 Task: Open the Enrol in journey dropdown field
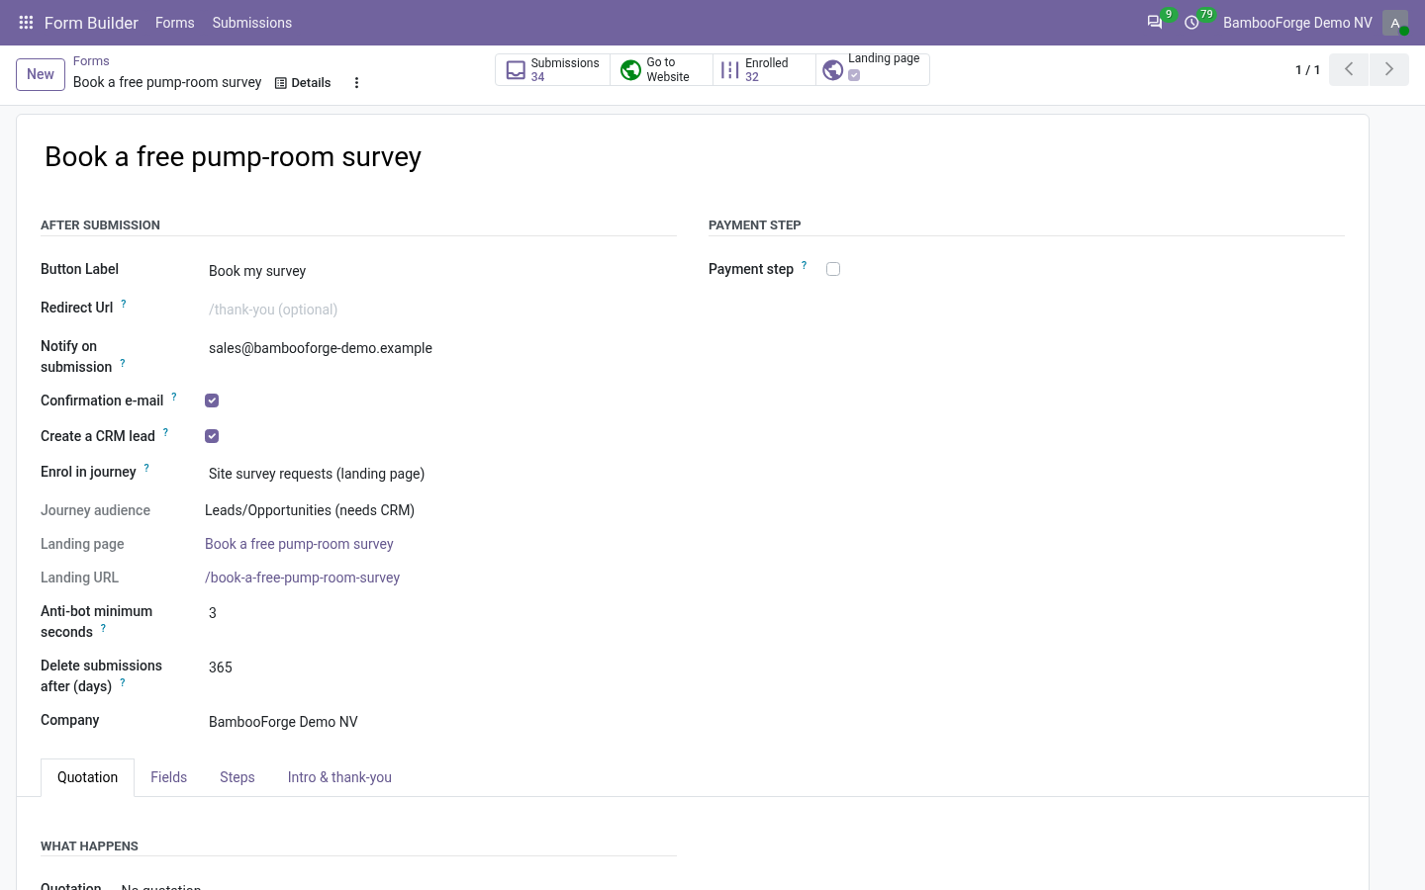(x=440, y=474)
